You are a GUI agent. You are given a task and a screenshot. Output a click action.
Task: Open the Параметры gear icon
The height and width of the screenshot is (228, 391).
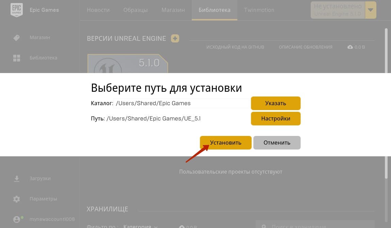coord(16,199)
